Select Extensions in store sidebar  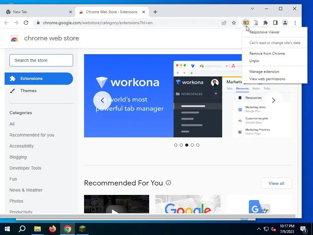(39, 79)
